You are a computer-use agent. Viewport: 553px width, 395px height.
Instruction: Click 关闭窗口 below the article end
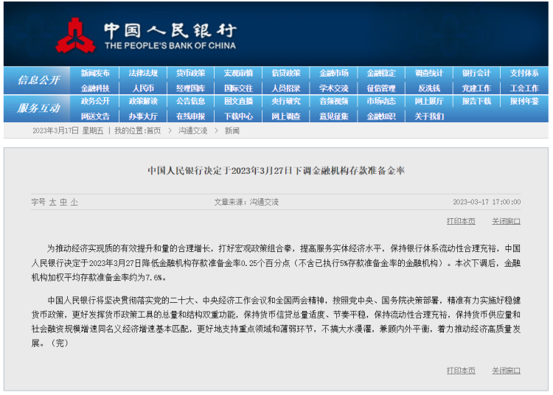pos(506,371)
